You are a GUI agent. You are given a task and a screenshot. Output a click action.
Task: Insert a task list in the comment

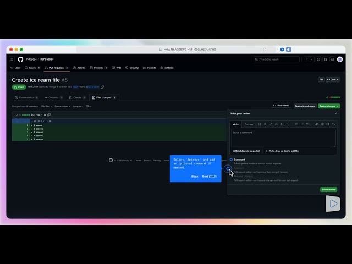pyautogui.click(x=308, y=124)
